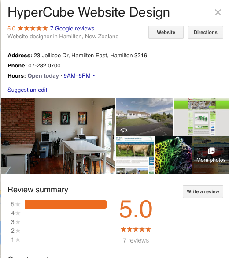Screen dimensions: 229x258
Task: Click the 4 star rating row
Action: coord(59,213)
